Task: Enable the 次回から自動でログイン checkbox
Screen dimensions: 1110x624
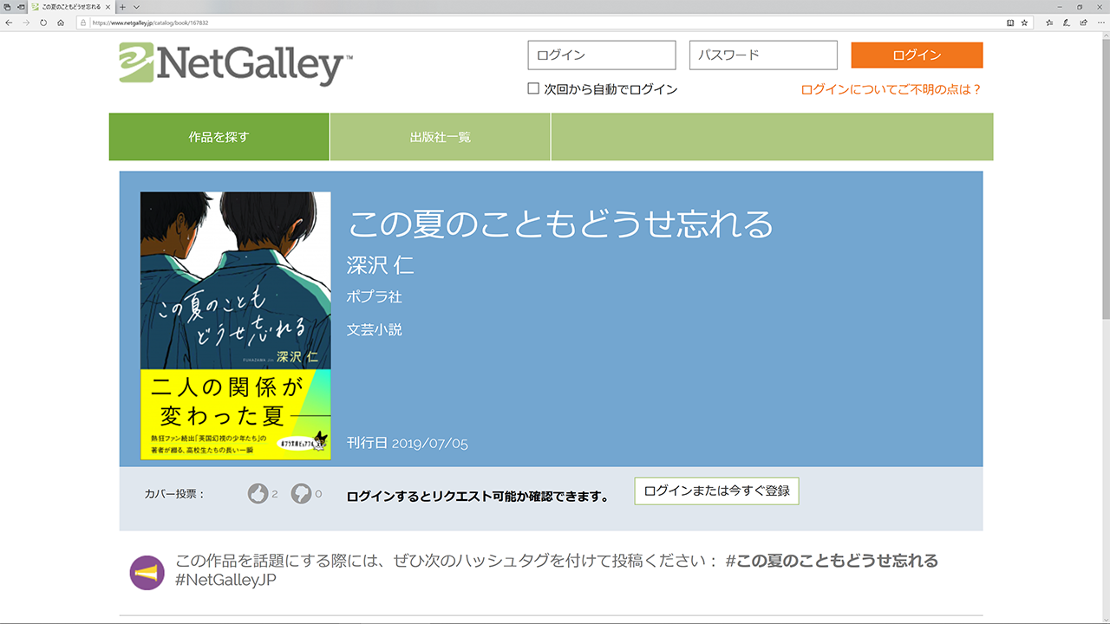Action: (x=533, y=88)
